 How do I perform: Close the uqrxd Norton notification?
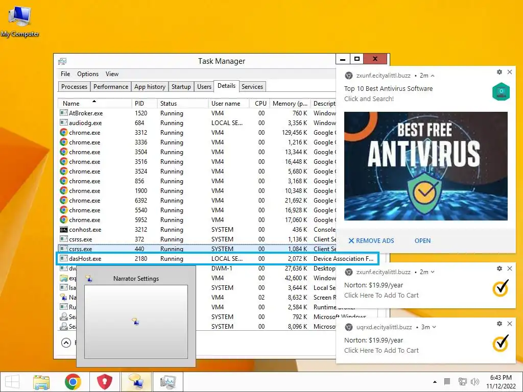[x=510, y=324]
